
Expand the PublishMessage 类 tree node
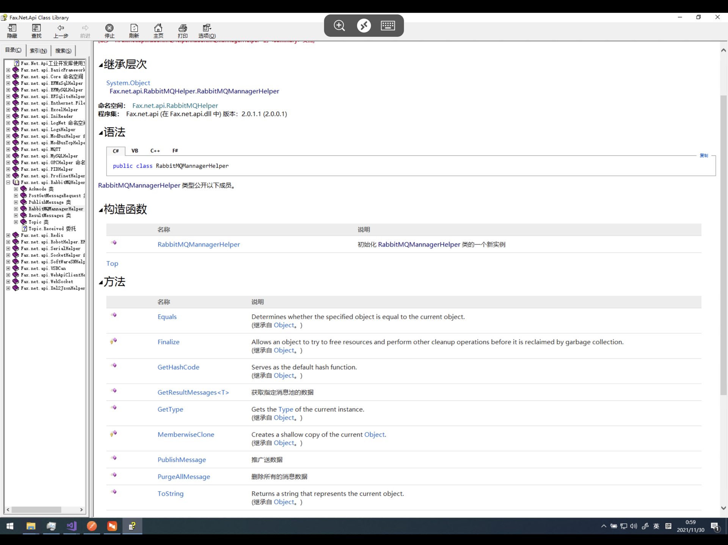(x=16, y=202)
